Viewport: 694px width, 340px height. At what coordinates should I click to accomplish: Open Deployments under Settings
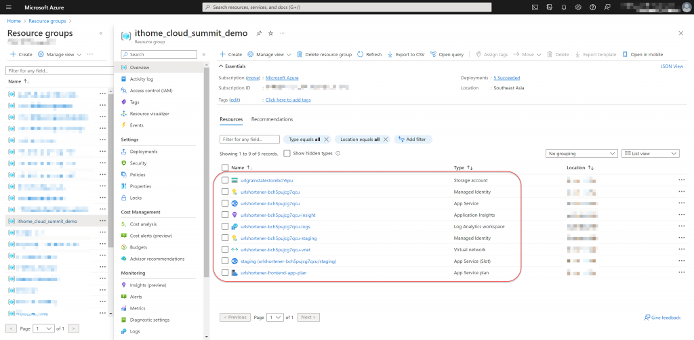pyautogui.click(x=144, y=152)
